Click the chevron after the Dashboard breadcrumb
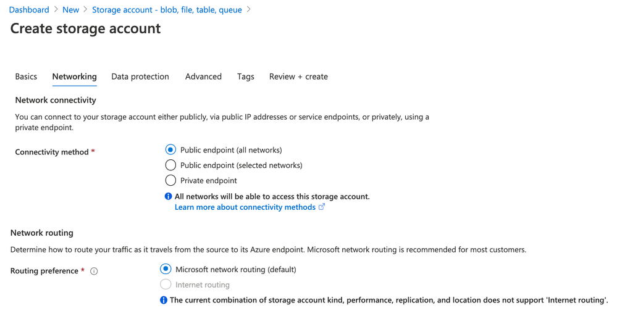The height and width of the screenshot is (316, 617). coord(56,10)
